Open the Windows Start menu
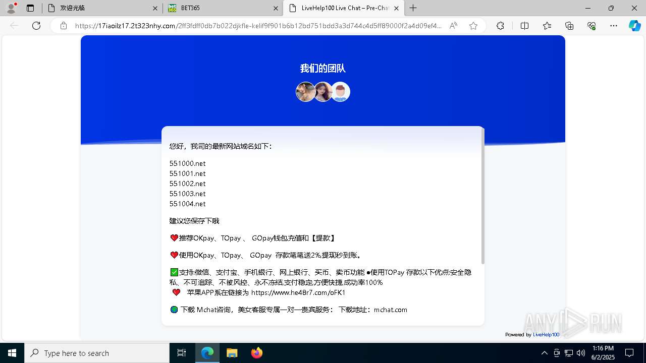The height and width of the screenshot is (363, 646). 12,353
